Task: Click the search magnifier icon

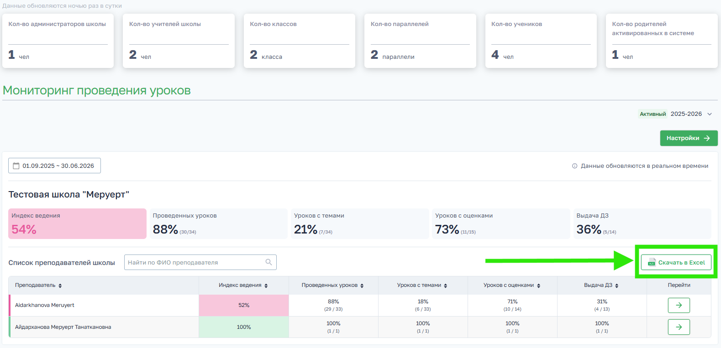Action: tap(268, 262)
